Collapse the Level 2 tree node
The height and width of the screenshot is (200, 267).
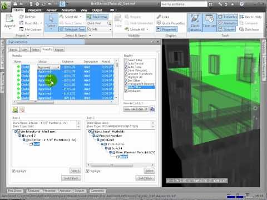[19, 136]
